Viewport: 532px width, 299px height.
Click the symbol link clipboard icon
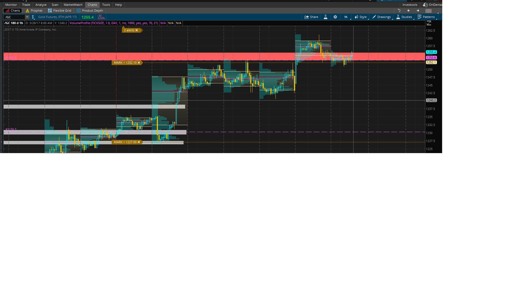point(33,17)
